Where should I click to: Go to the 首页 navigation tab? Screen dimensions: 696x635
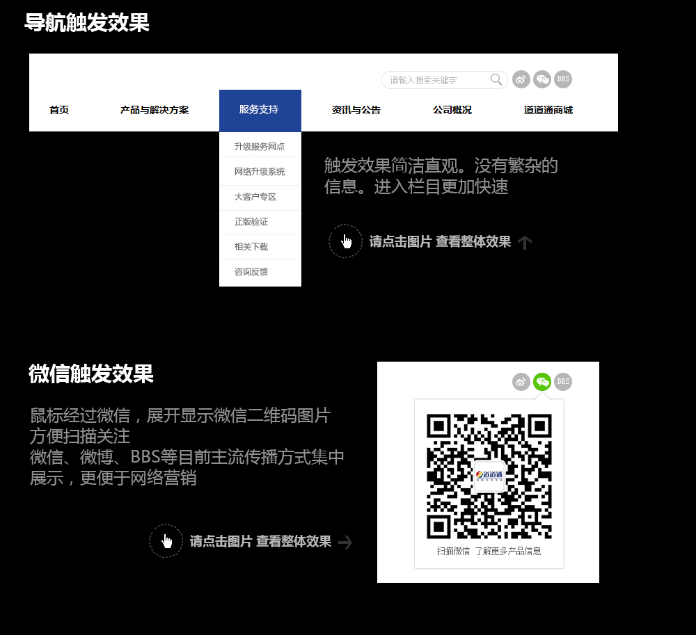[x=59, y=110]
